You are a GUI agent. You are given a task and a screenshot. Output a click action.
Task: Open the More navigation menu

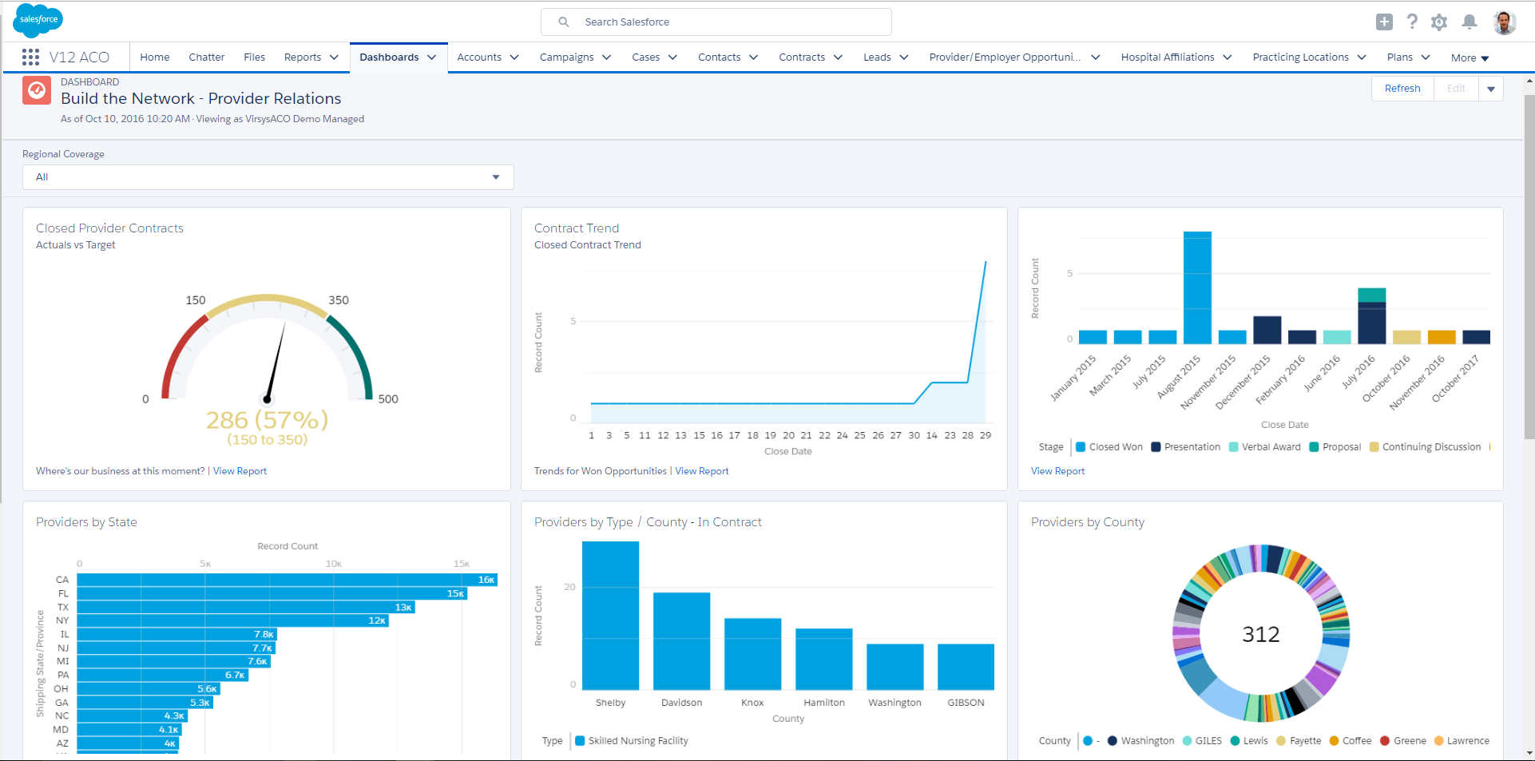1470,57
